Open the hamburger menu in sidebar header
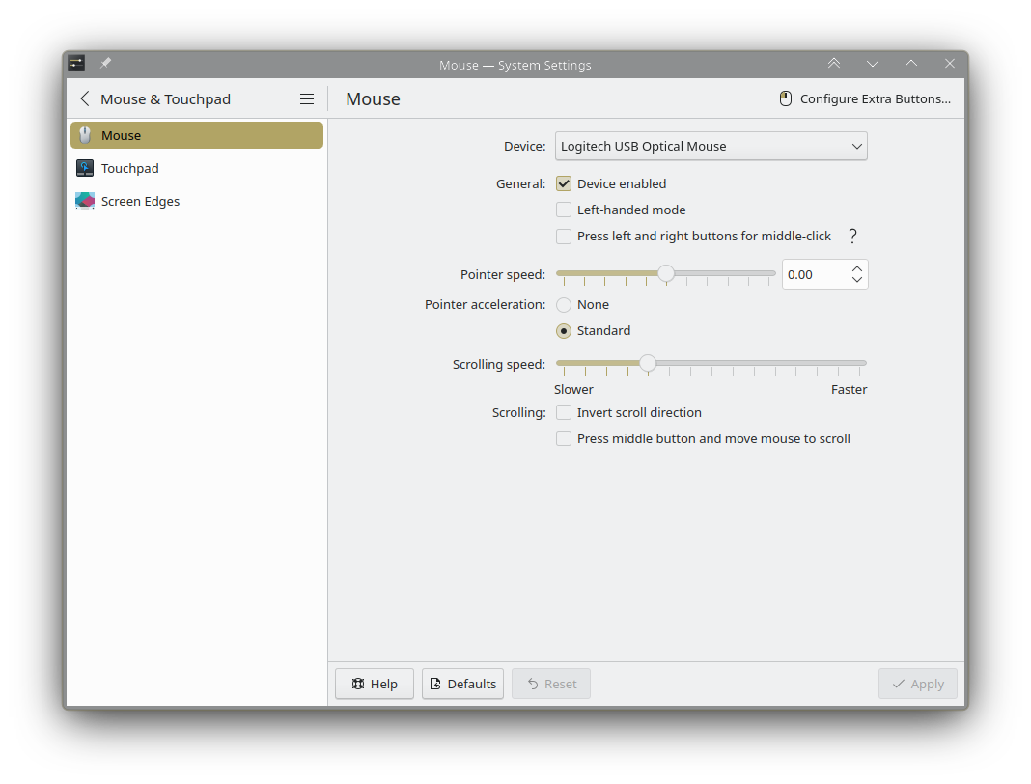 306,98
